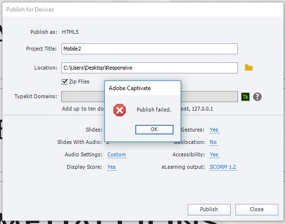Click the 'Slides With Audio:' label
This screenshot has width=285, height=224.
coord(80,142)
